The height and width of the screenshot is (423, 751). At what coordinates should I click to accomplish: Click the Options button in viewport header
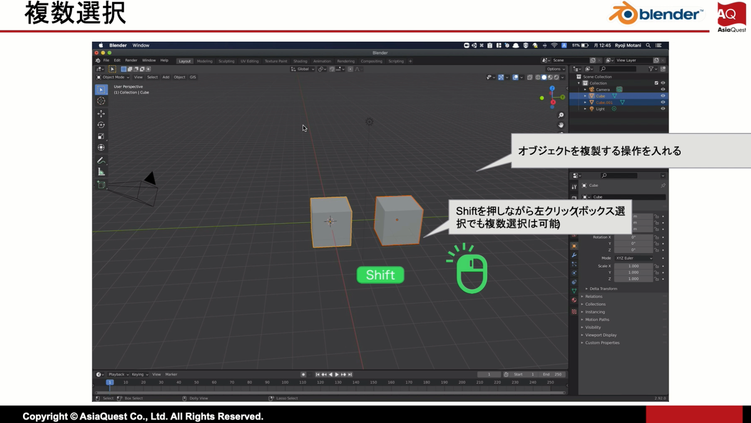coord(555,69)
